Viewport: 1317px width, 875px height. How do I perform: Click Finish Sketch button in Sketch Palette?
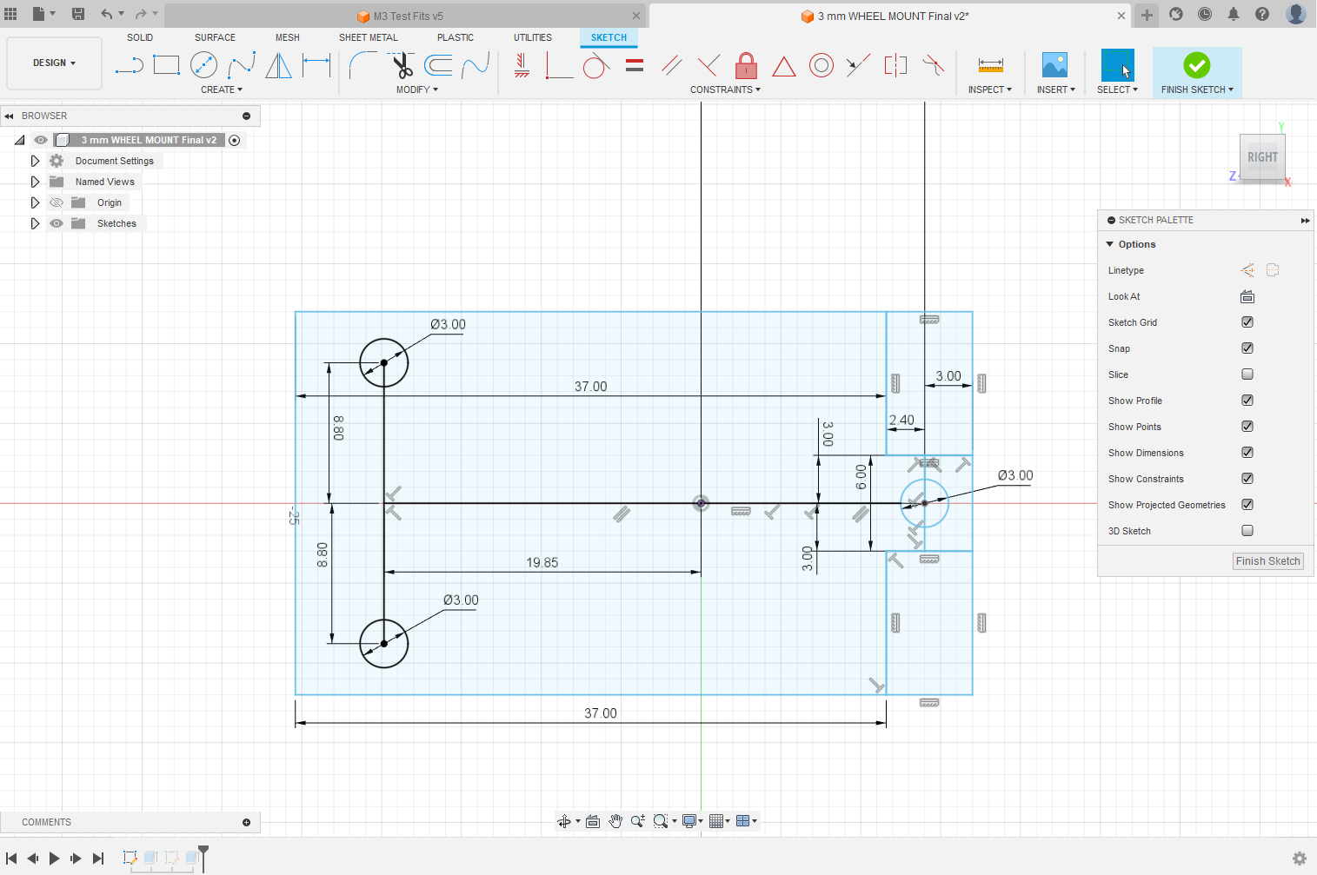(x=1267, y=561)
